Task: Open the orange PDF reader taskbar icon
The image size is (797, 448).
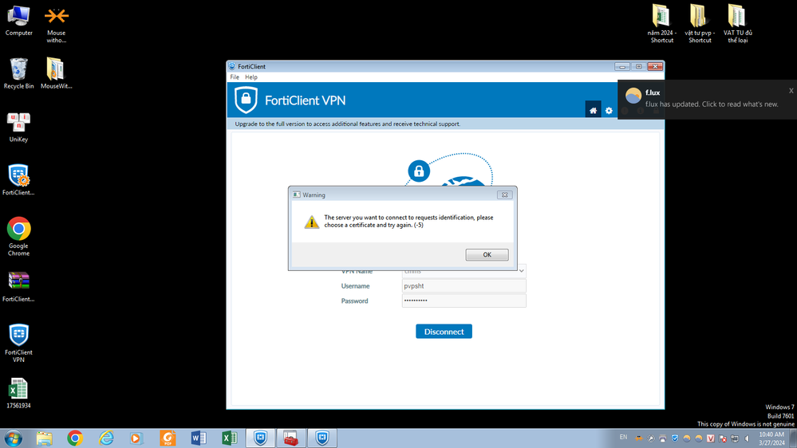Action: 168,438
